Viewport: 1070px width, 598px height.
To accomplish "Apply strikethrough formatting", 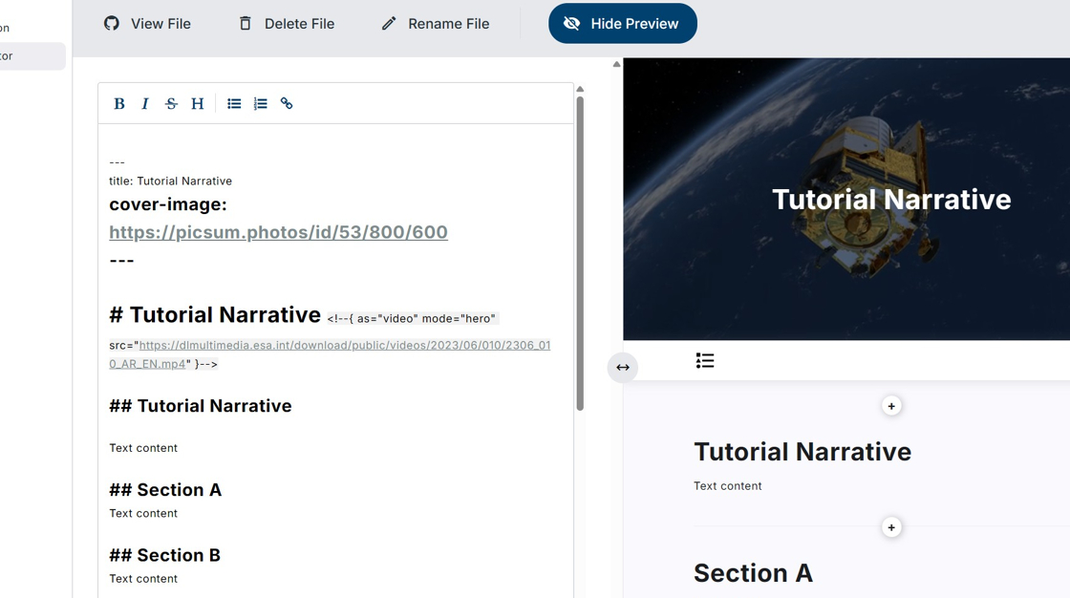I will point(171,104).
